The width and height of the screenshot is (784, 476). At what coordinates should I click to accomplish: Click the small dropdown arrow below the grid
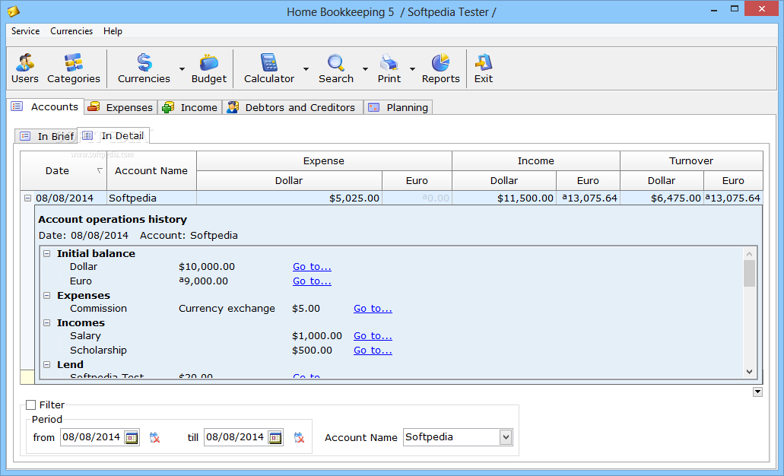click(x=757, y=392)
